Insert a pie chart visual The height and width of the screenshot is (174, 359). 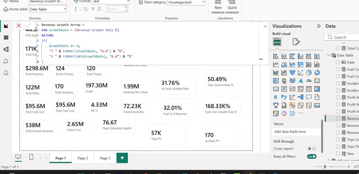tap(309, 73)
